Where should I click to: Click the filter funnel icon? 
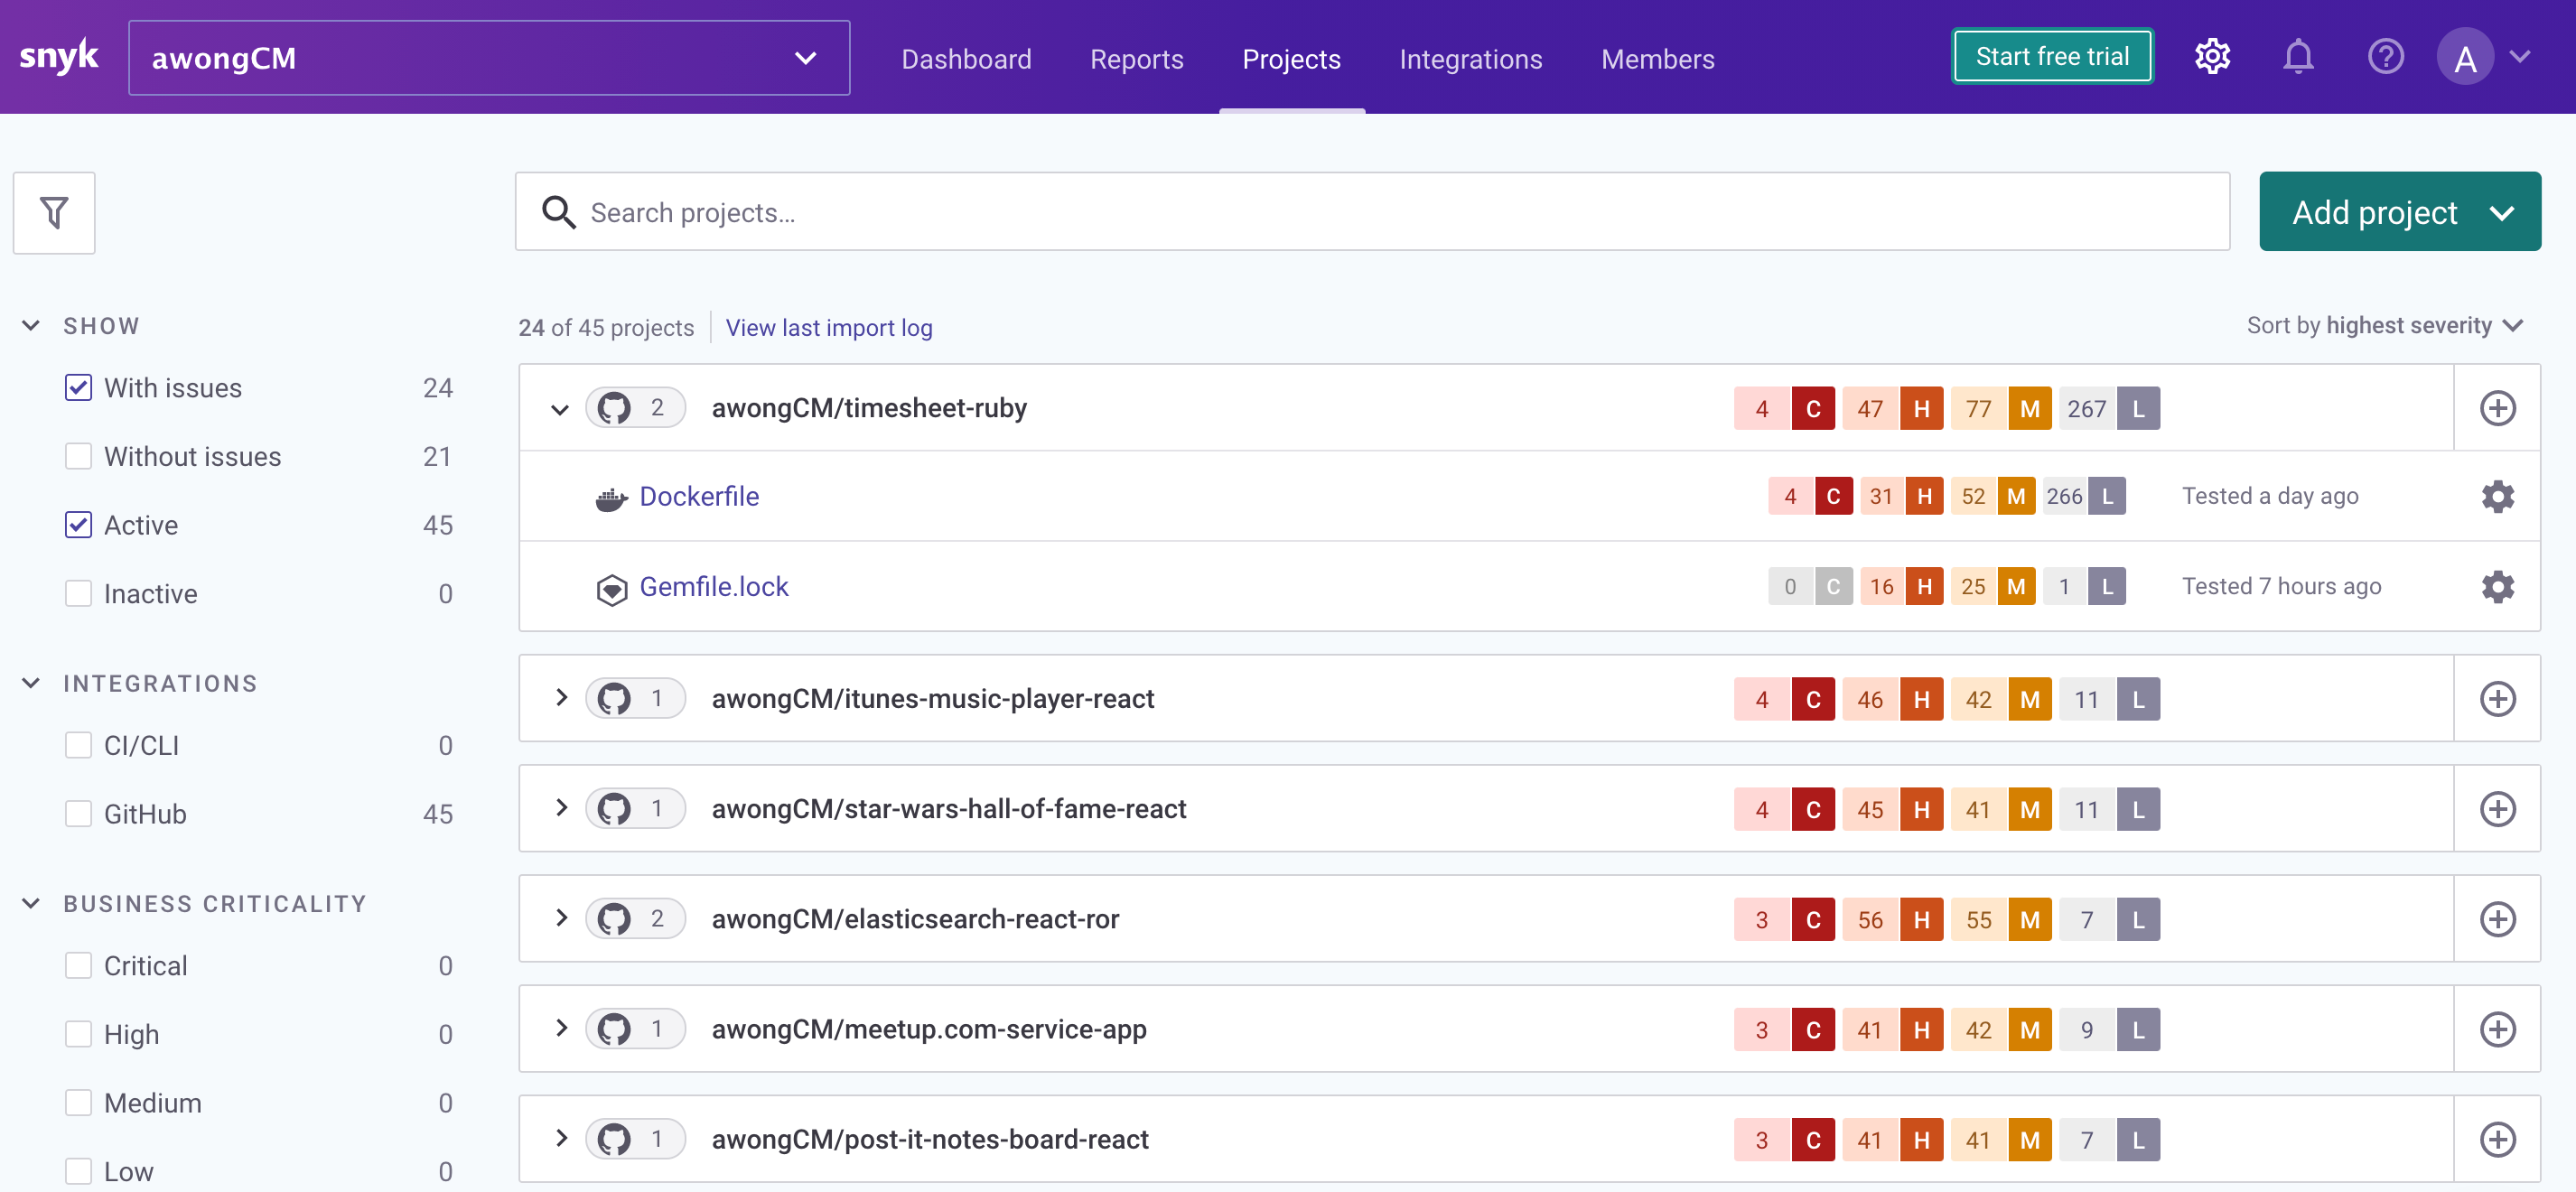coord(54,212)
